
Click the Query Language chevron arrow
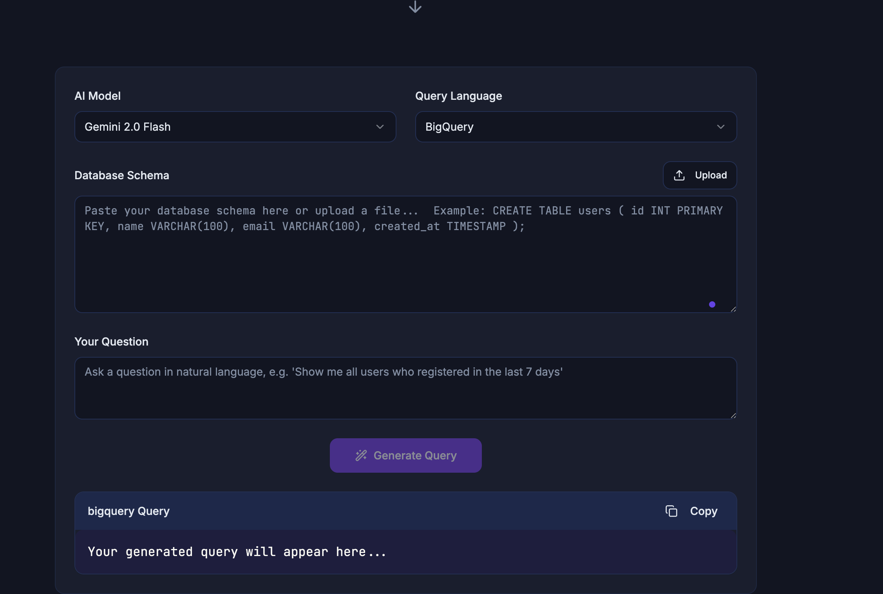coord(720,127)
